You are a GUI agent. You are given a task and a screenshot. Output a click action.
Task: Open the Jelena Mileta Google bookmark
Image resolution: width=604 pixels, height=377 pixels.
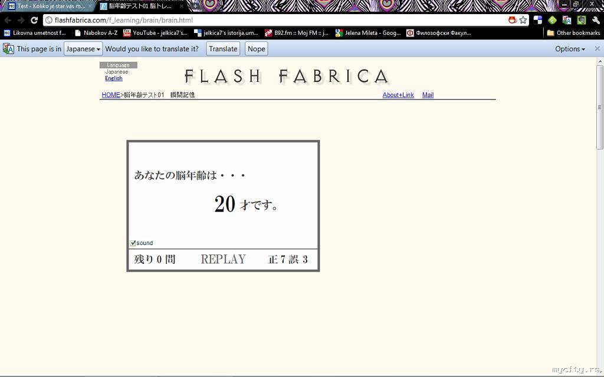(368, 33)
